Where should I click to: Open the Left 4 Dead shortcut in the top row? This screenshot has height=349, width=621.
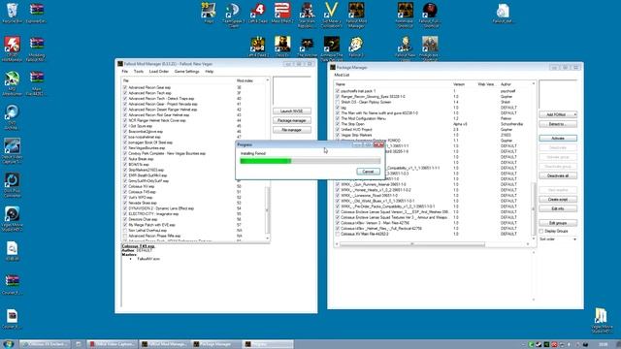pos(258,13)
